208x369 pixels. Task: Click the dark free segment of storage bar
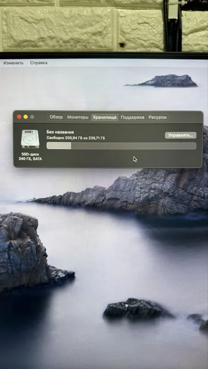tap(134, 146)
